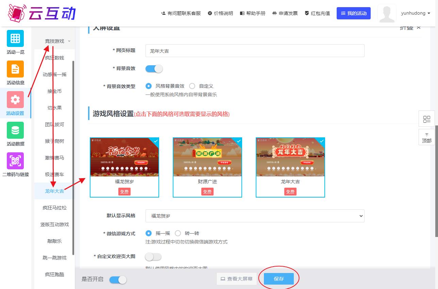Screen dimensions: 438x289
Task: Open 二维码与链接 QR icon
Action: pyautogui.click(x=15, y=161)
